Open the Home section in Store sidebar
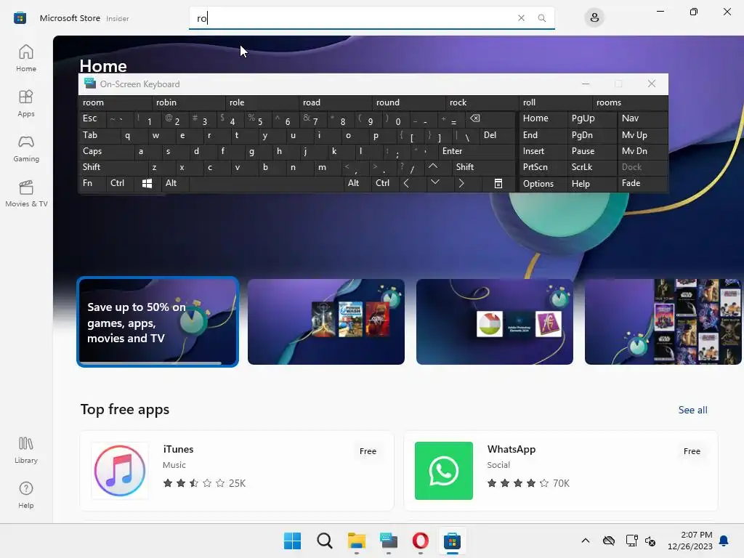 coord(26,58)
